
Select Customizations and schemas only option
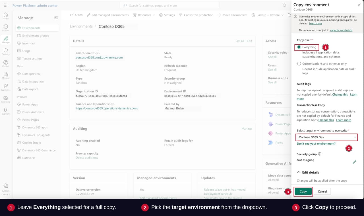coord(299,64)
